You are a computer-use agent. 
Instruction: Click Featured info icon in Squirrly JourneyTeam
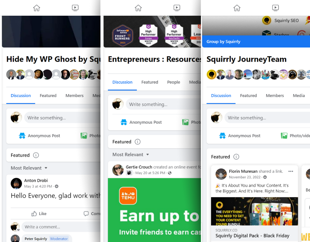pos(236,157)
